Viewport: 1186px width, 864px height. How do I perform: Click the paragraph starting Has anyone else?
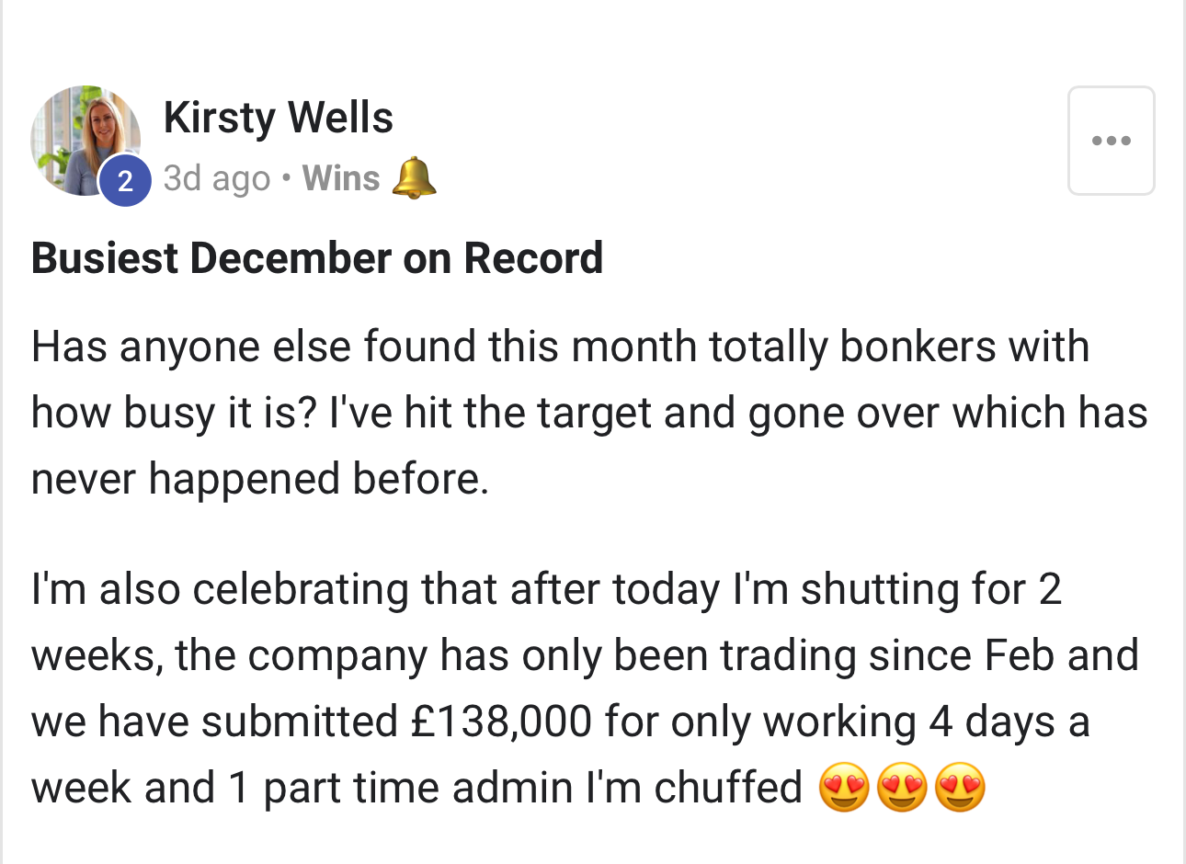click(x=589, y=413)
